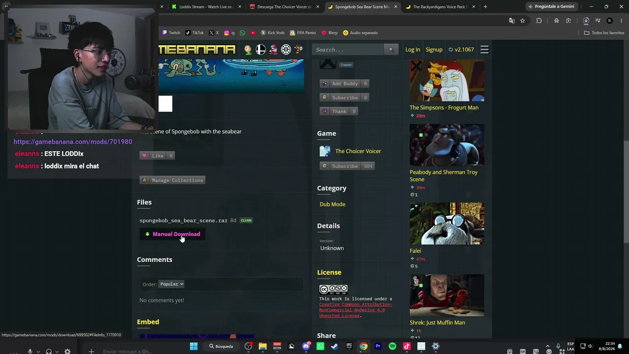Click the GameBanana search field

click(x=348, y=50)
